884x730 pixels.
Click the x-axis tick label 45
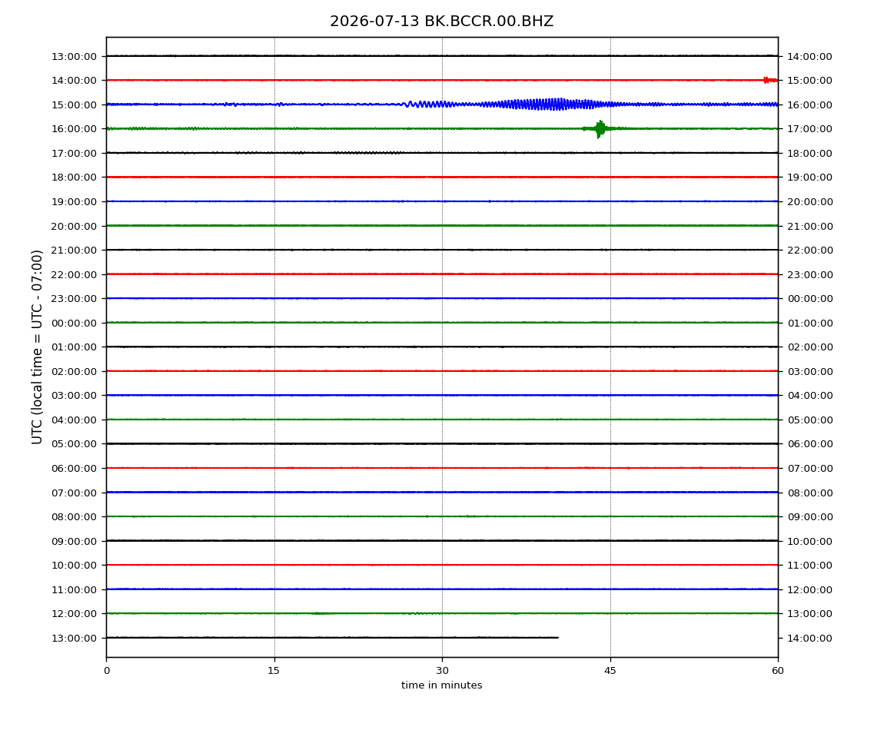click(610, 671)
